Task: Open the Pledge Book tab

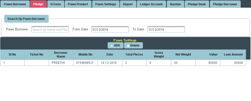Action: 197,4
